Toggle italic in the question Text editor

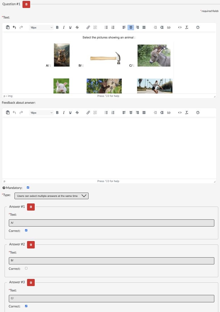[x=64, y=27]
